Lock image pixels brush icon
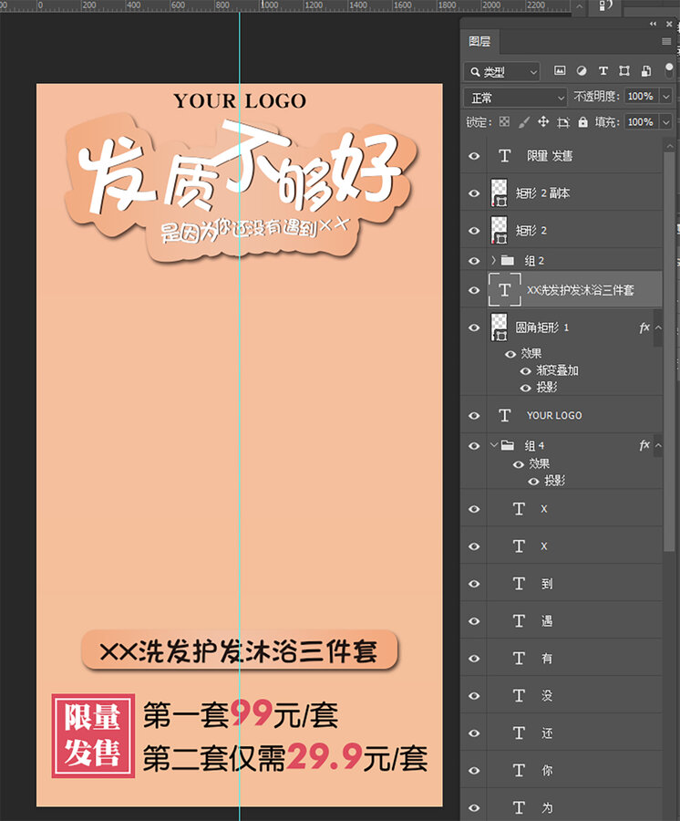Image resolution: width=680 pixels, height=821 pixels. (523, 122)
